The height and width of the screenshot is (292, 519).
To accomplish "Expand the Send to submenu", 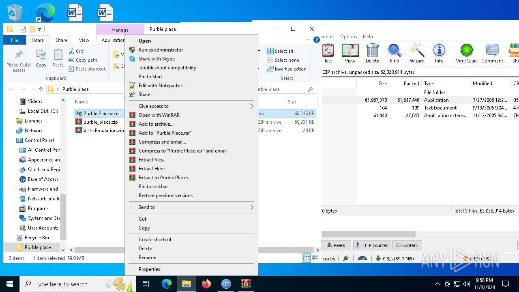I will coord(191,207).
